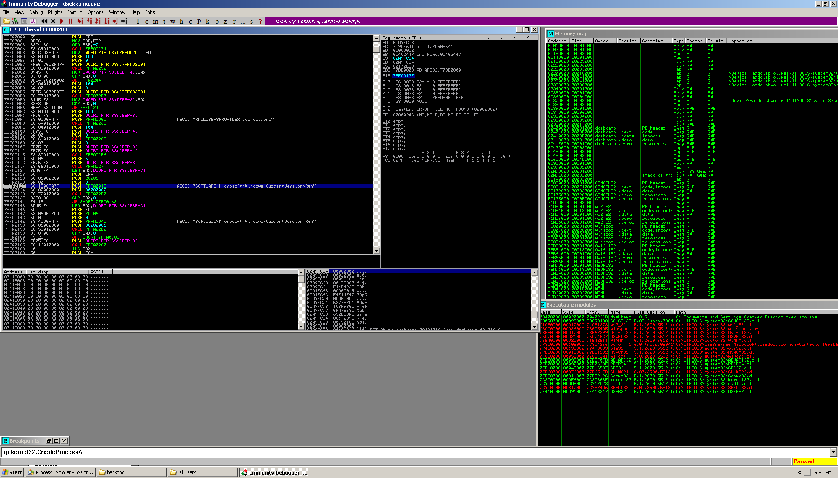Viewport: 838px width, 478px height.
Task: Click the Restart program rewind icon
Action: point(44,21)
